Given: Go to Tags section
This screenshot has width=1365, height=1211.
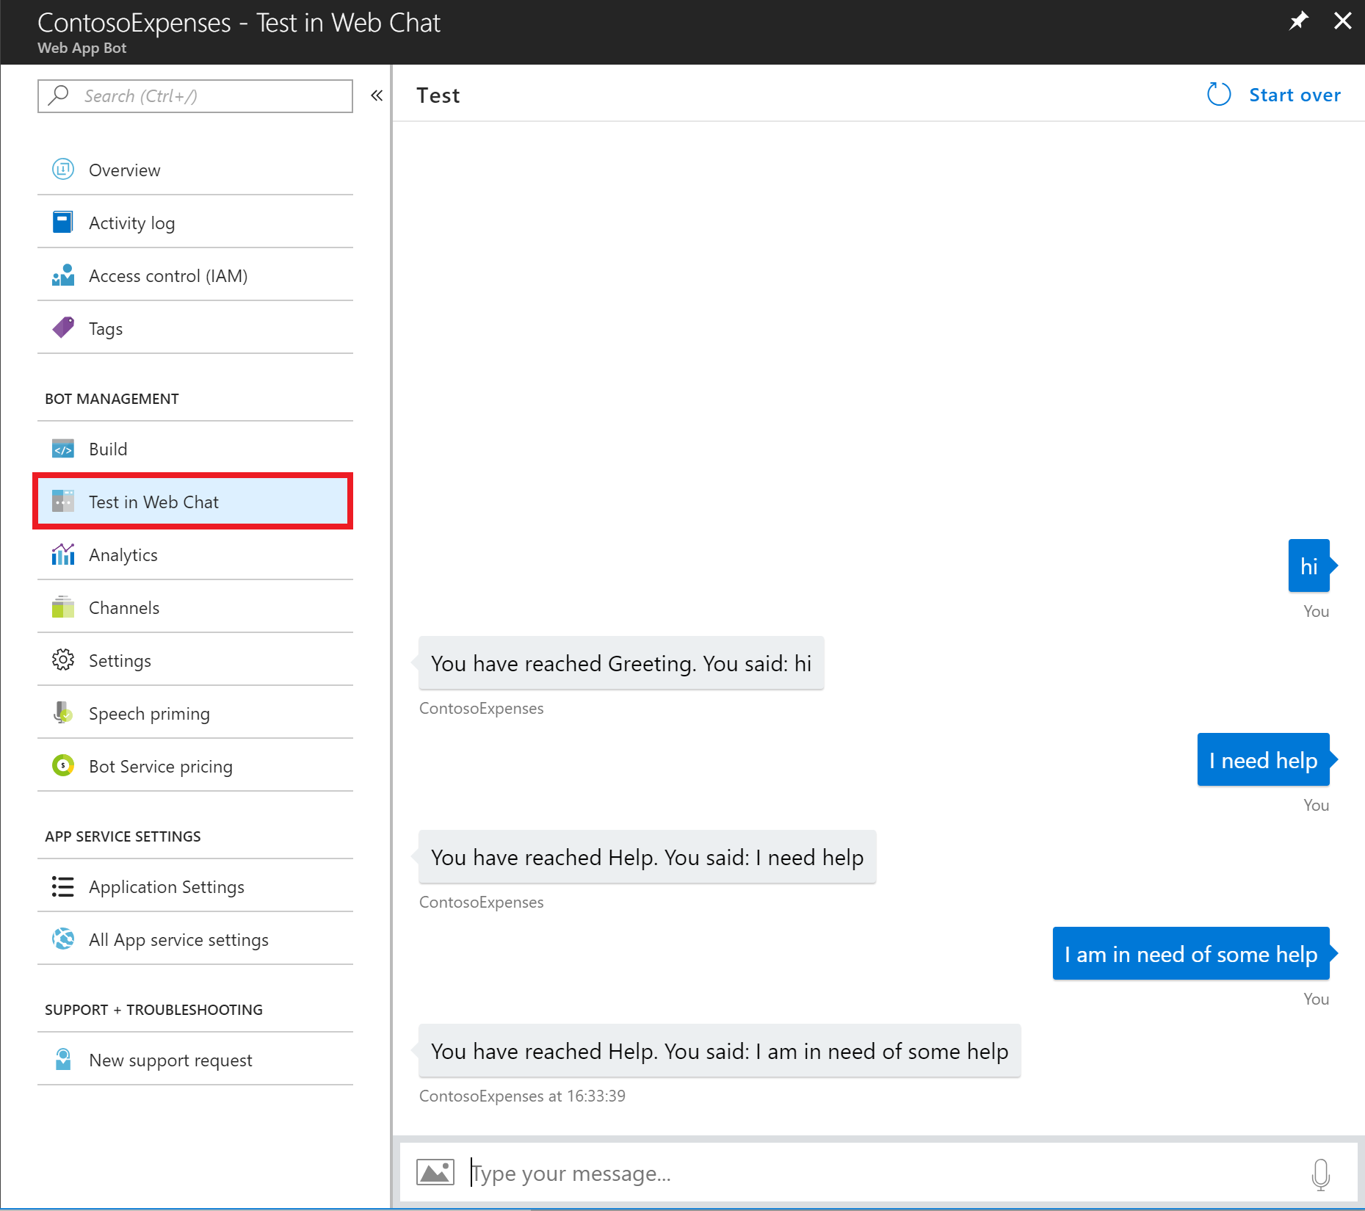Looking at the screenshot, I should pyautogui.click(x=195, y=328).
